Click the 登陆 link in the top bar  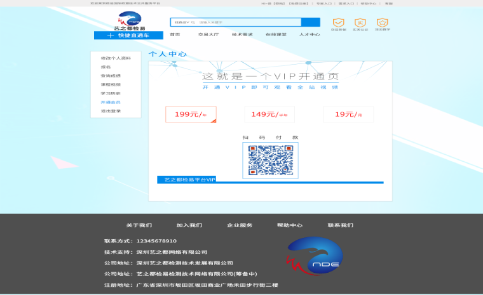(x=280, y=3)
